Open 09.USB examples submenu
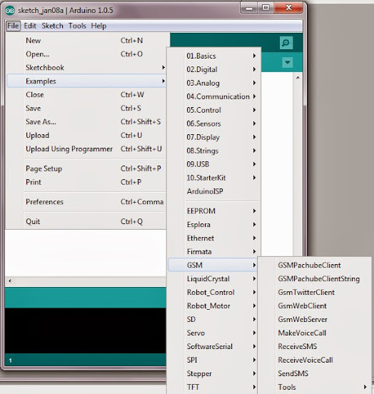Screen dimensions: 374x394 [x=213, y=164]
